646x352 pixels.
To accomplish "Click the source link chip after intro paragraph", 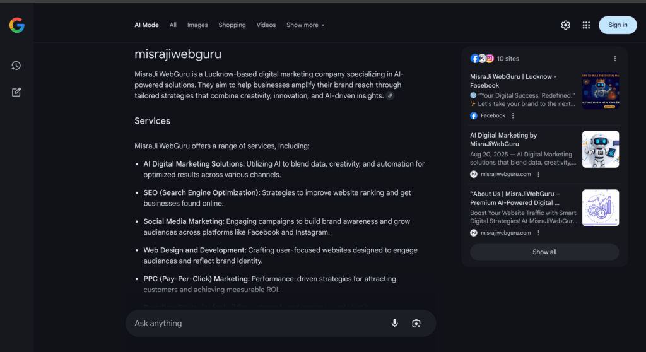I will click(x=390, y=96).
